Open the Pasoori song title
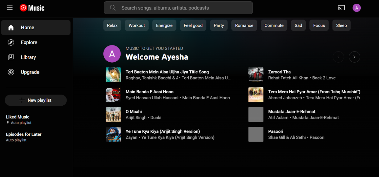The image size is (379, 177). (x=276, y=131)
